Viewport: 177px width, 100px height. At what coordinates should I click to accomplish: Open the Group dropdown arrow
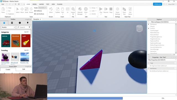(97, 8)
